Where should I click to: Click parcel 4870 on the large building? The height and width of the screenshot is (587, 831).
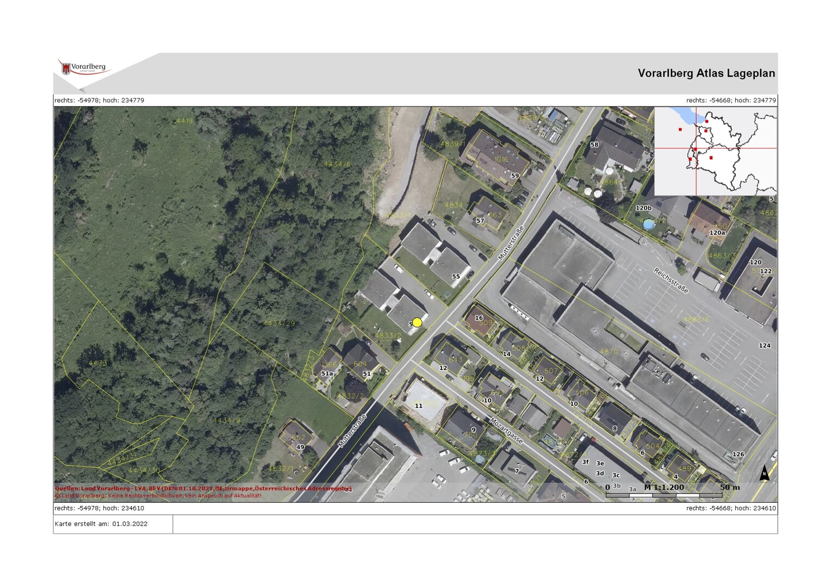pos(609,352)
